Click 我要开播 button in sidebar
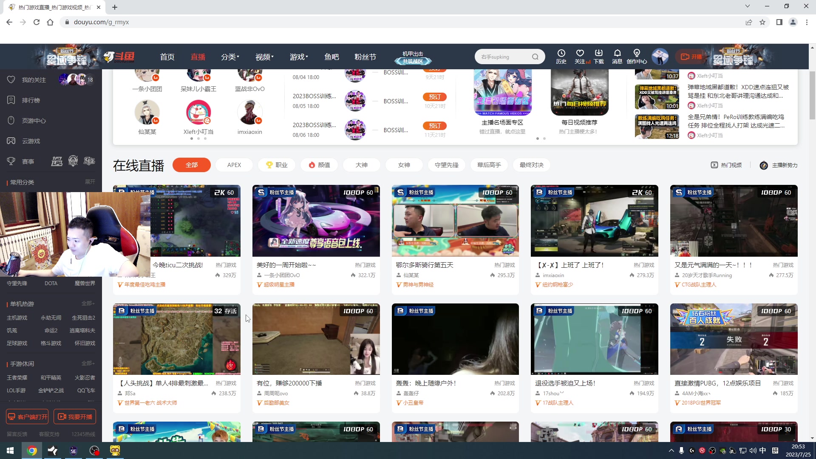 click(75, 416)
